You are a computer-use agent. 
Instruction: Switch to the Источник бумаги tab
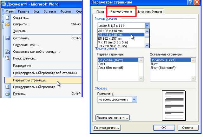[149, 12]
